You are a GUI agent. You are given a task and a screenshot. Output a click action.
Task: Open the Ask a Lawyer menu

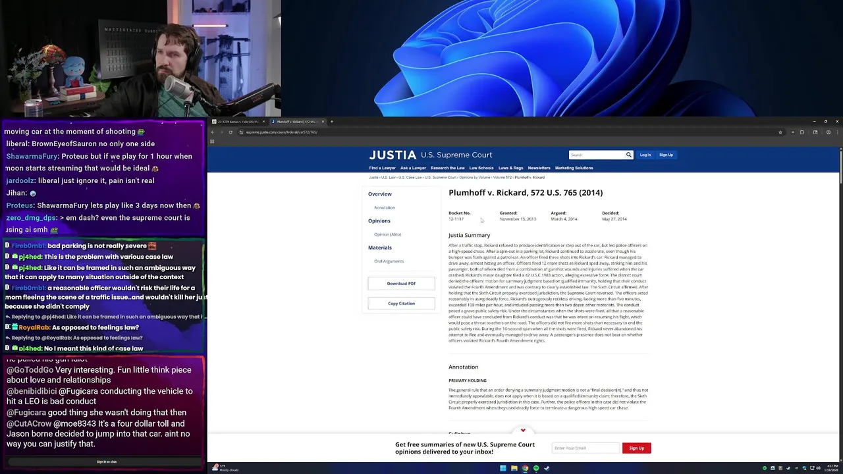(413, 168)
